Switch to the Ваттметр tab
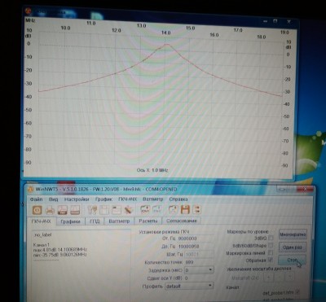 119,221
